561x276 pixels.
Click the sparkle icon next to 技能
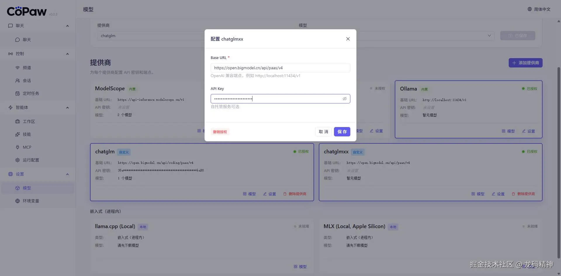18,134
